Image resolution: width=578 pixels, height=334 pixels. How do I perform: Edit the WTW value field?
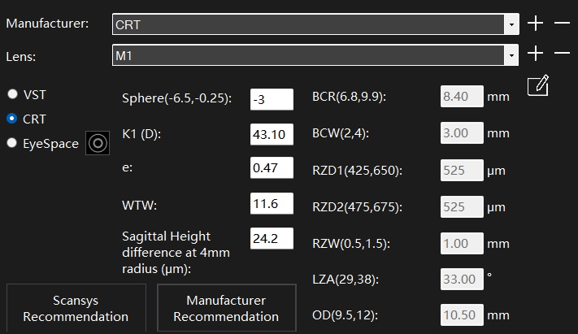coord(271,203)
